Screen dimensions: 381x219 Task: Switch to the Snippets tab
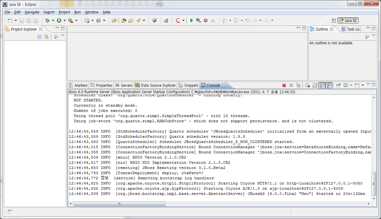pos(188,85)
